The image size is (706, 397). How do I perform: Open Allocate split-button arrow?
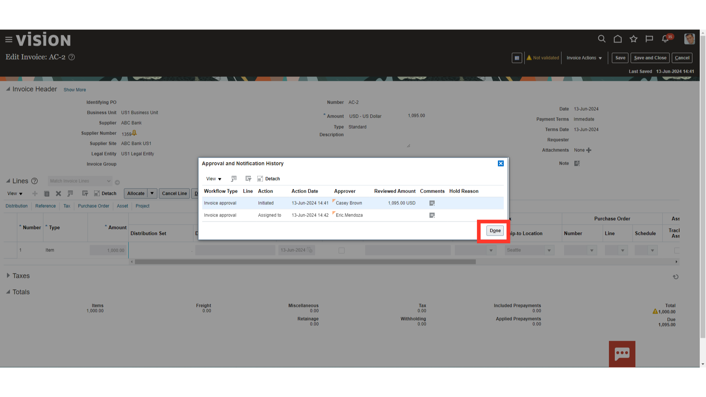pyautogui.click(x=152, y=193)
